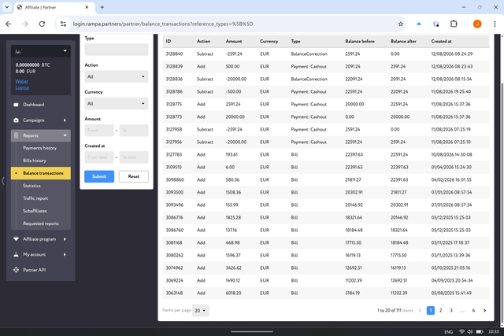Open the Wallet link
This screenshot has height=336, width=504.
(x=21, y=81)
